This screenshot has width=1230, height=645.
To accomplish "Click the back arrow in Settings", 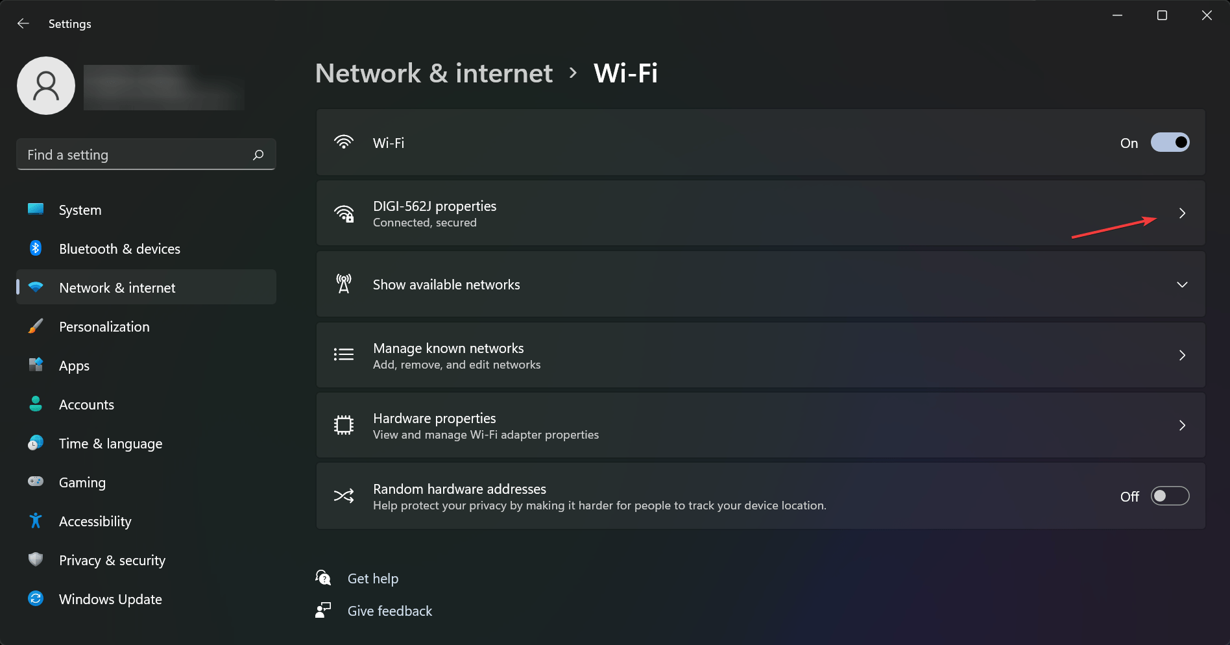I will click(x=23, y=23).
